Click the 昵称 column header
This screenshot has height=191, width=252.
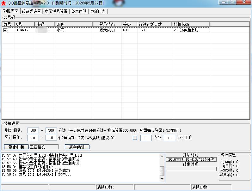pos(74,24)
